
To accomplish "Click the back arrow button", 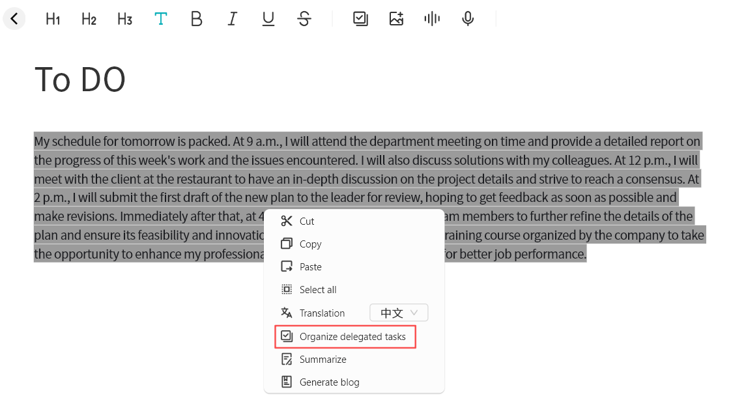I will (14, 19).
